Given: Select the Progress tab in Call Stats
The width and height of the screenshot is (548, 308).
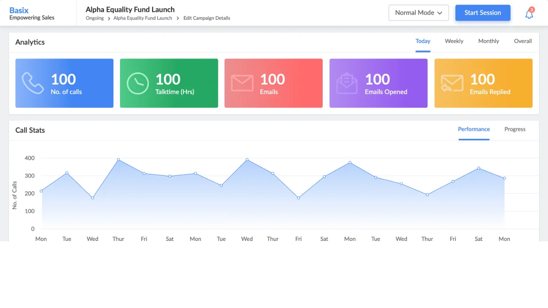Looking at the screenshot, I should [515, 129].
